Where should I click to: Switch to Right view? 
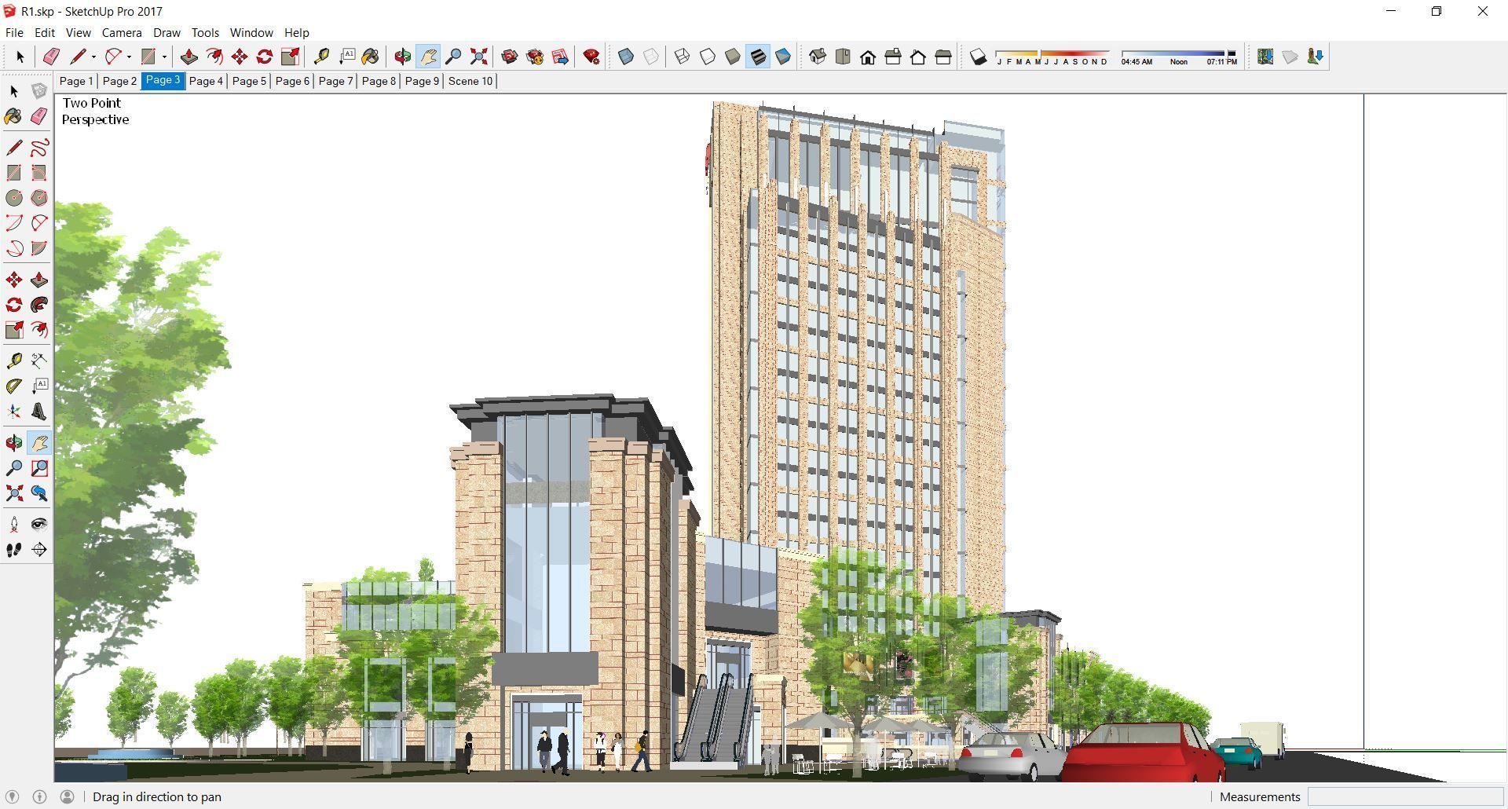893,57
